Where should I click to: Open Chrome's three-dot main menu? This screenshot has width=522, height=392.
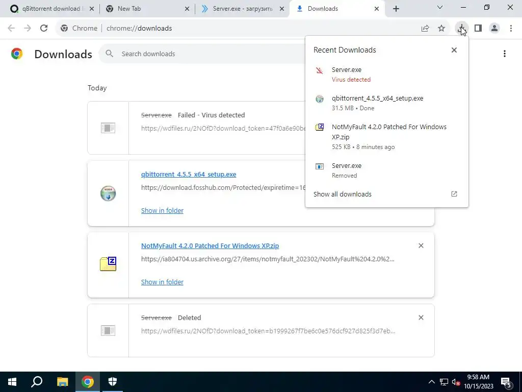511,29
